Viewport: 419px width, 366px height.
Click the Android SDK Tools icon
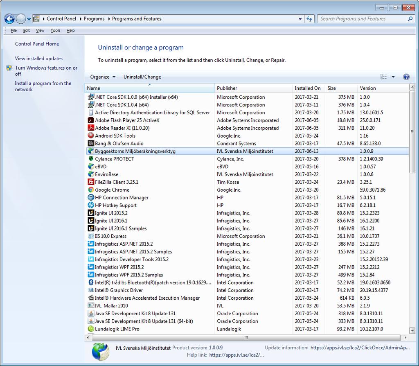pyautogui.click(x=91, y=136)
